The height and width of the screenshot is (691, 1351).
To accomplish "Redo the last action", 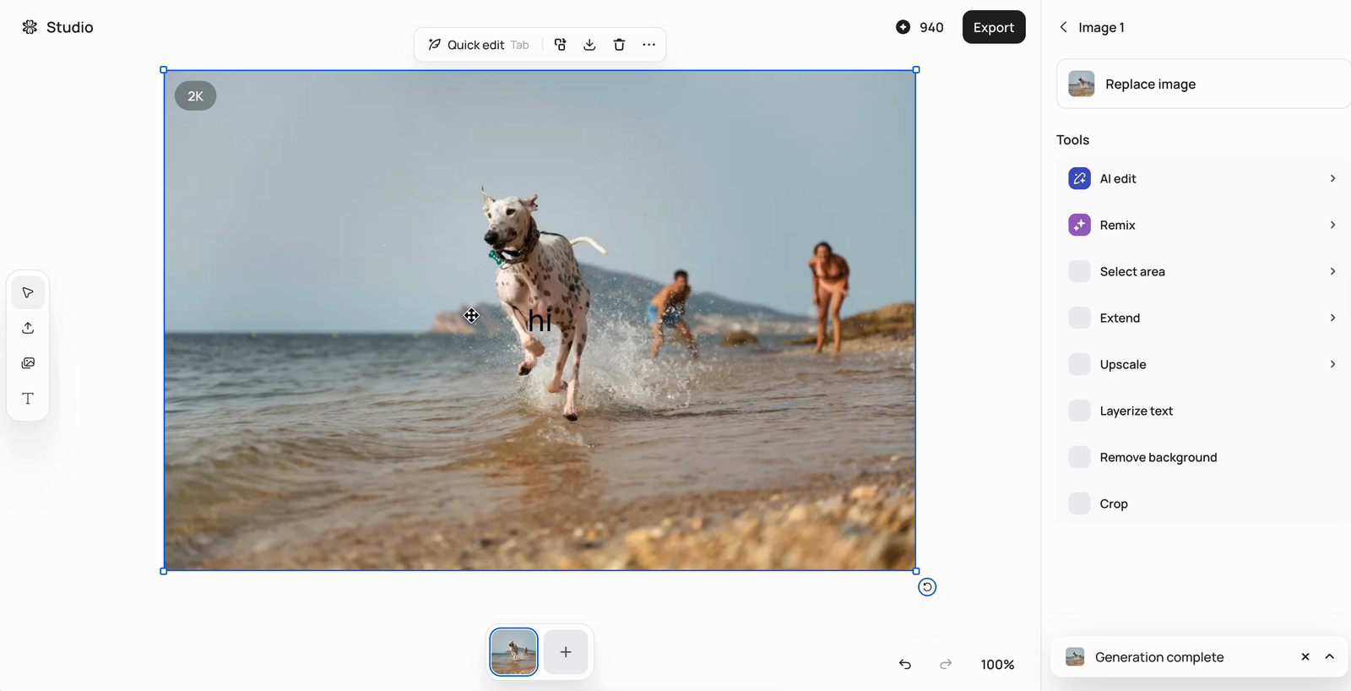I will click(x=946, y=665).
